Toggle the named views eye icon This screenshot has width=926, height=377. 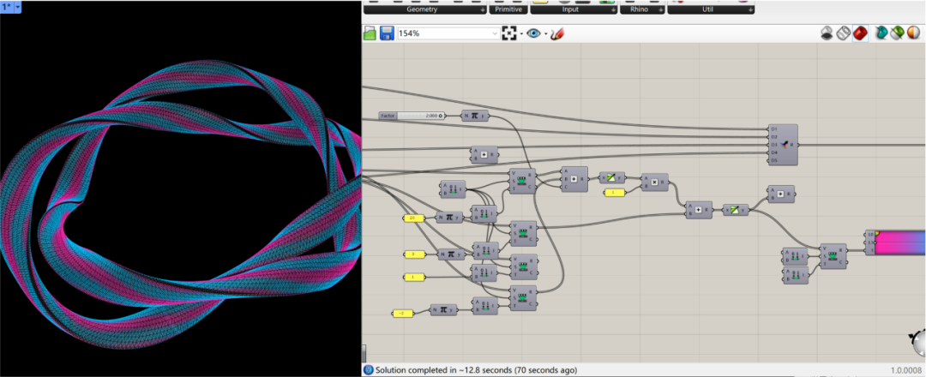pyautogui.click(x=534, y=33)
